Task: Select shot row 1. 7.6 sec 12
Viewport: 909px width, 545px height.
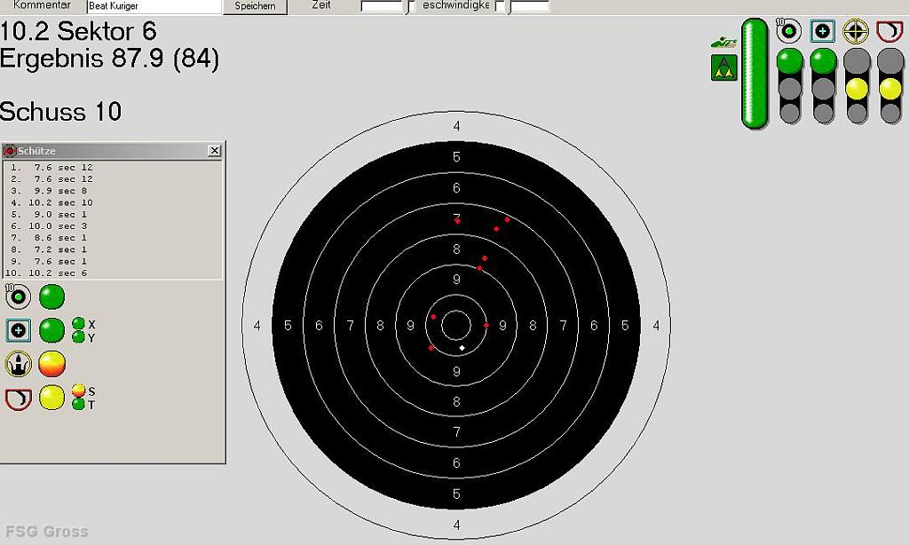Action: pos(113,168)
